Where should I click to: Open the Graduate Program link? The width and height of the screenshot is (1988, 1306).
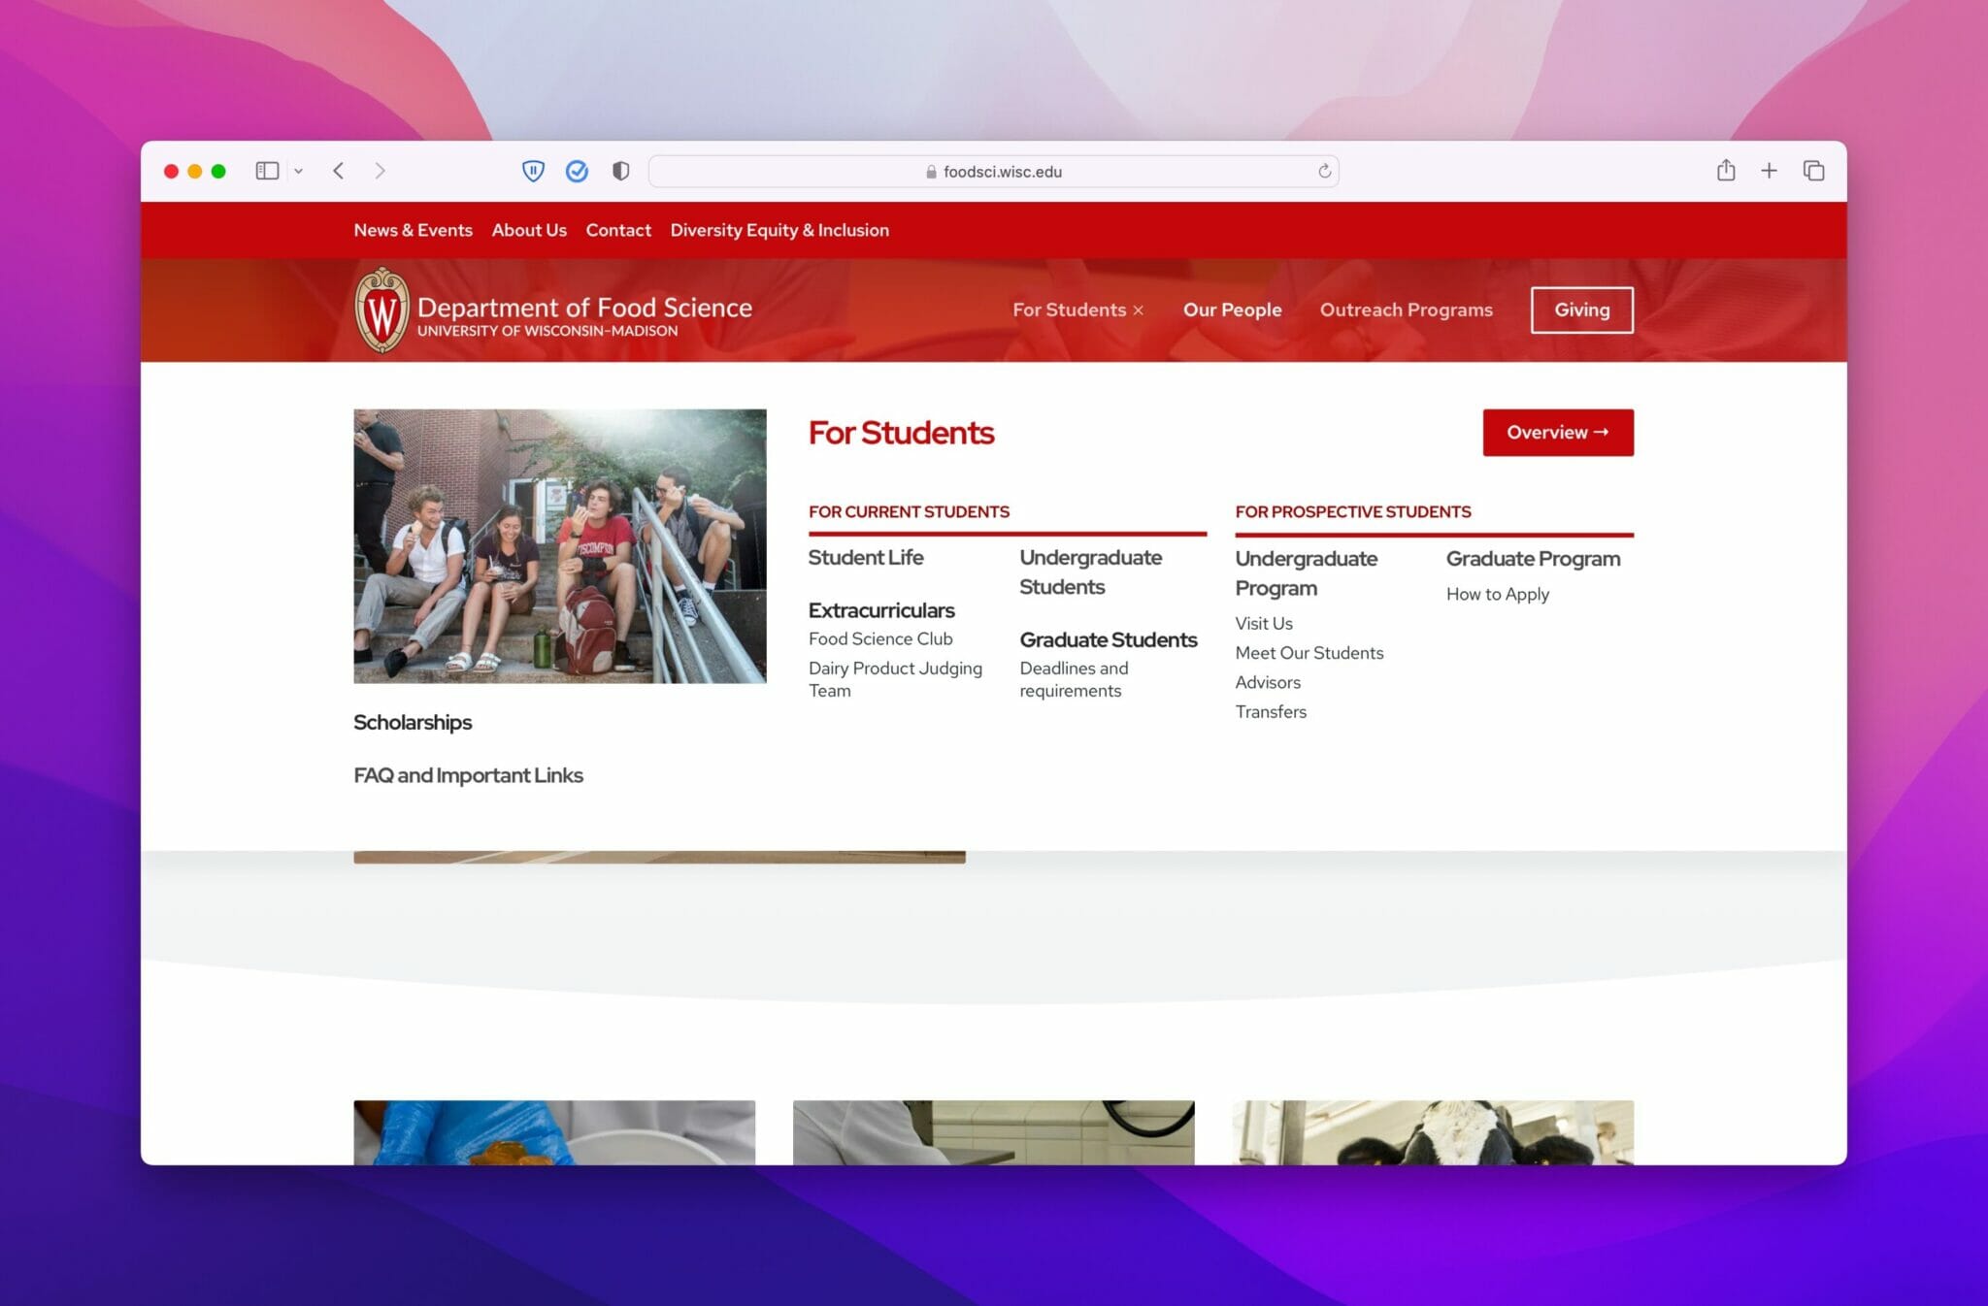[x=1533, y=559]
